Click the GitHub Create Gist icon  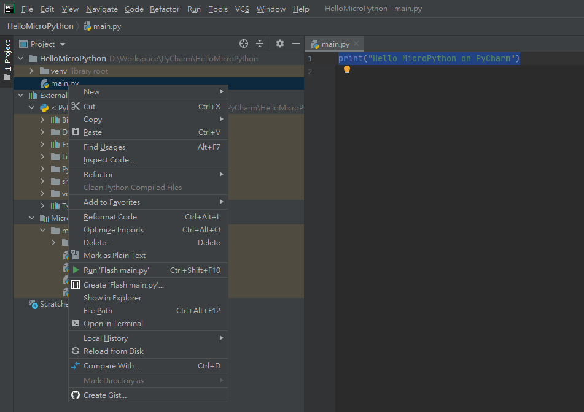(x=76, y=395)
